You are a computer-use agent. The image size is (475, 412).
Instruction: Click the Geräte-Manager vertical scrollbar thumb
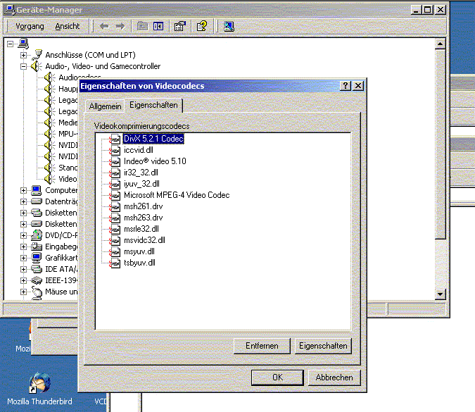[x=440, y=144]
